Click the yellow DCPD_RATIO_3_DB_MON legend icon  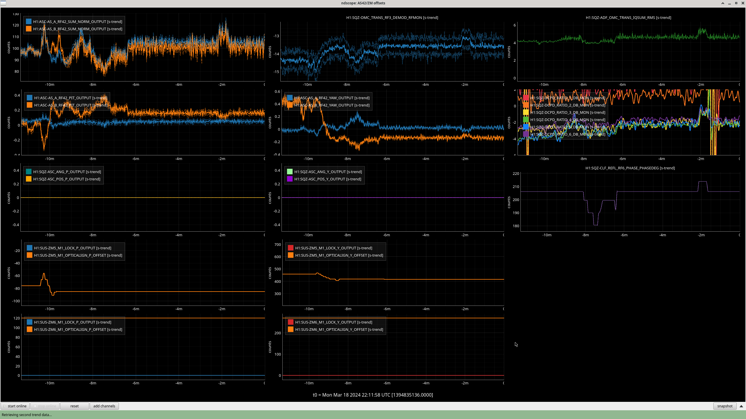526,112
